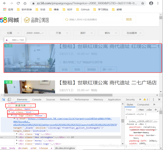
Task: Toggle the :hov element state option
Action: coord(141,110)
